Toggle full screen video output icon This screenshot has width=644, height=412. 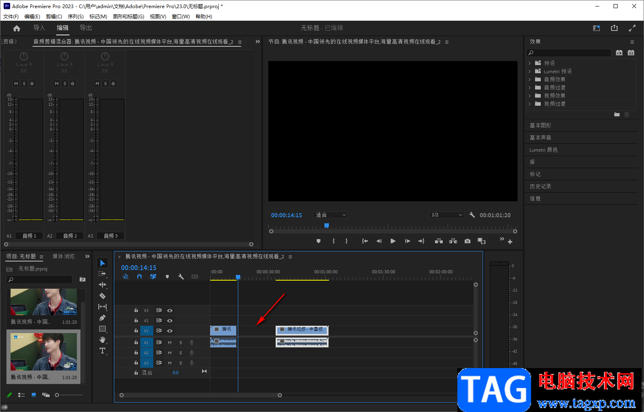pyautogui.click(x=632, y=28)
